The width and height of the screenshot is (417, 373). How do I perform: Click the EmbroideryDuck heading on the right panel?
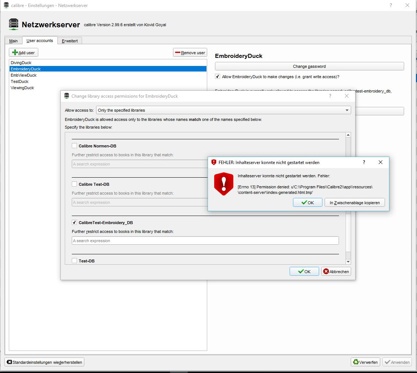tap(238, 56)
